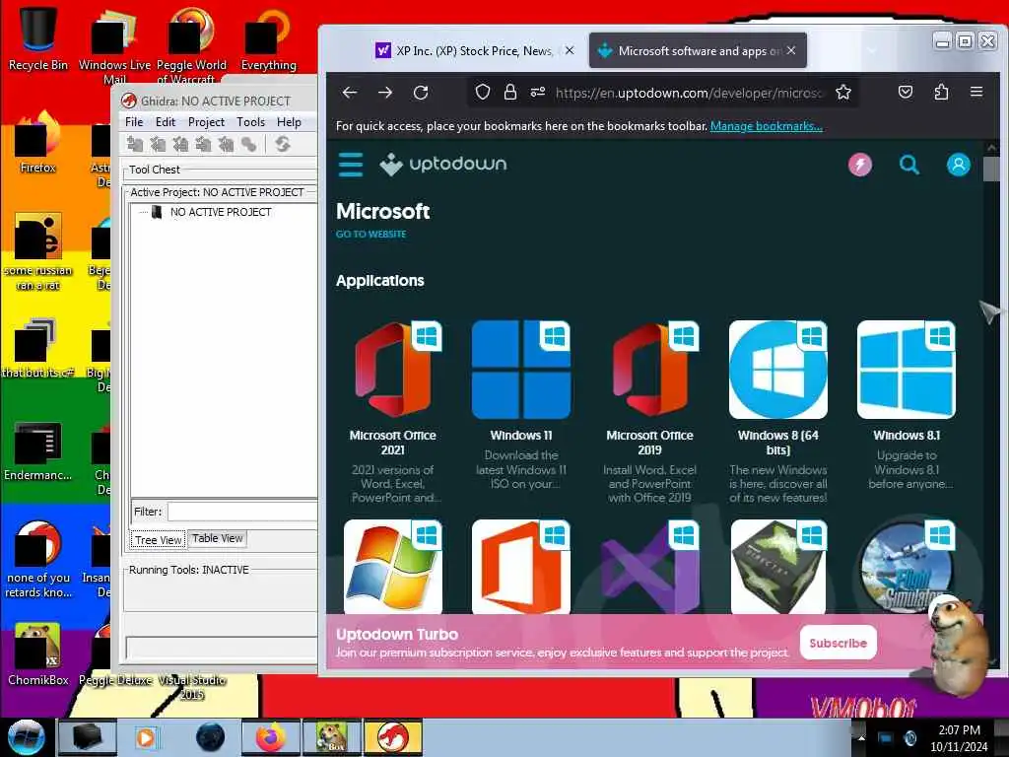Click Firefox address bar URL
This screenshot has height=757, width=1009.
688,93
